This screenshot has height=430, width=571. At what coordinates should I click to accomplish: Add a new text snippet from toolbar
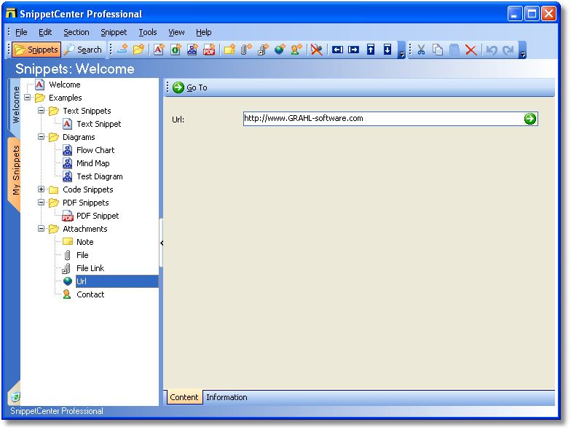pos(159,50)
